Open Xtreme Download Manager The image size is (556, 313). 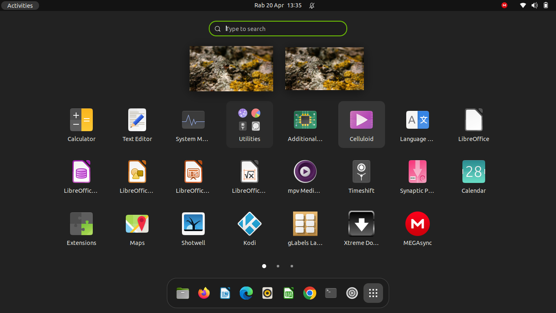pos(361,228)
